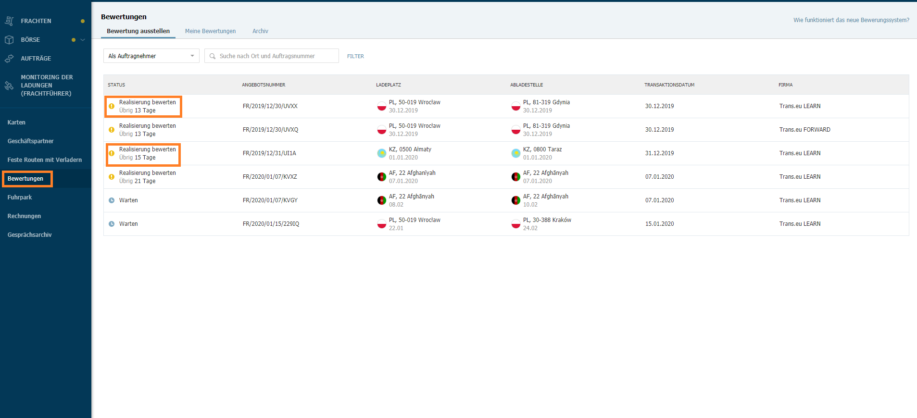Click offer number FR/2019/12/30/UVXX
This screenshot has height=418, width=917.
[270, 106]
